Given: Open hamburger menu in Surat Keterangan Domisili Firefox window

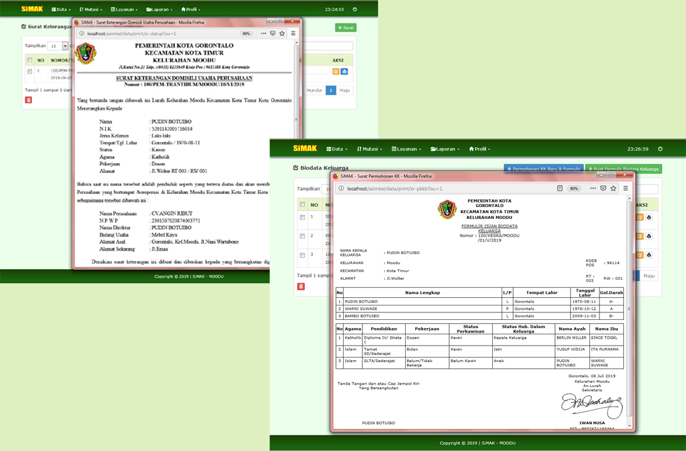Looking at the screenshot, I should point(293,33).
